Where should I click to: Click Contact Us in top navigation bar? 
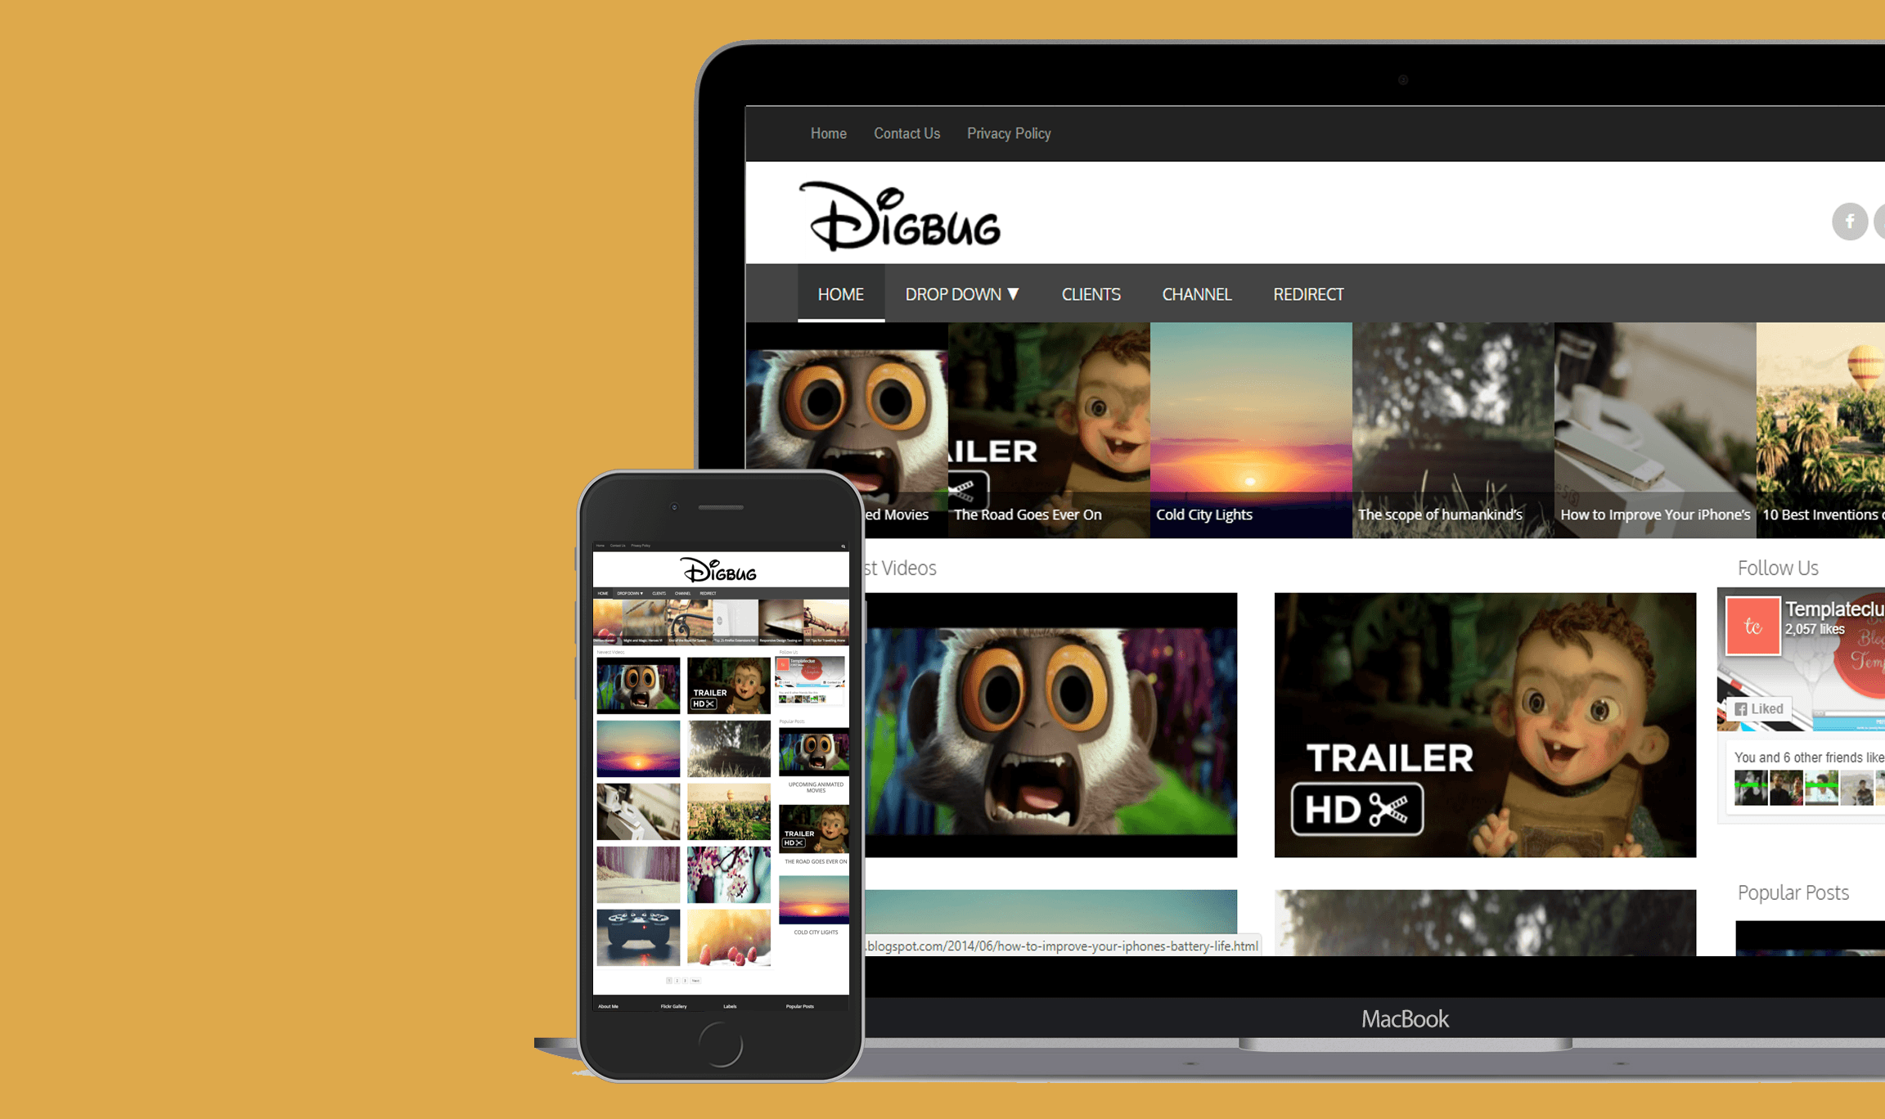tap(906, 133)
